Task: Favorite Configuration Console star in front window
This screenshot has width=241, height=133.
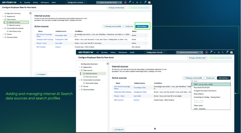Action: [164, 52]
